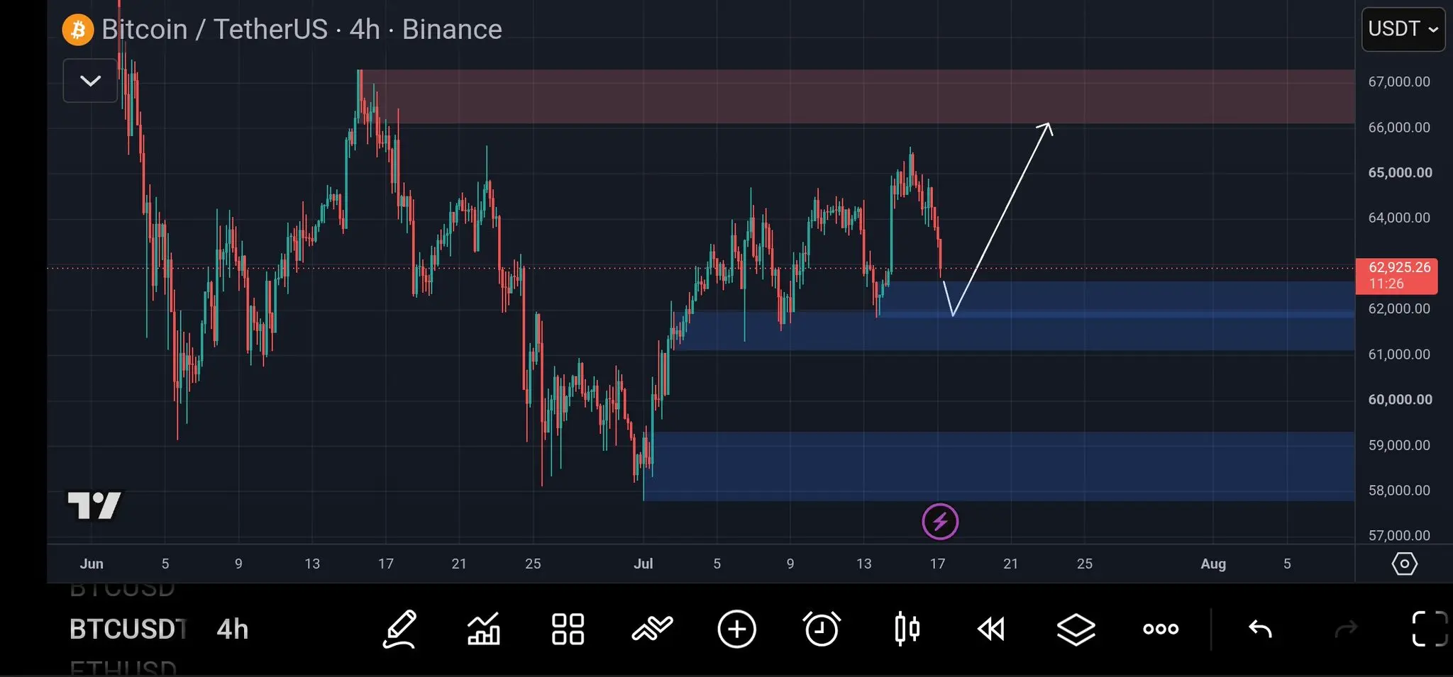Change the 4h interval at bottom
Viewport: 1453px width, 677px height.
pyautogui.click(x=233, y=629)
